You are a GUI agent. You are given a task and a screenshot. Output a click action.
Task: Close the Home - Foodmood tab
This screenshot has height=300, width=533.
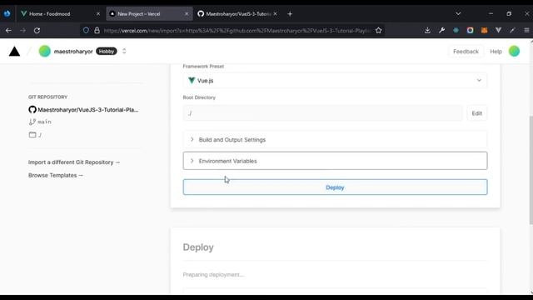click(98, 14)
